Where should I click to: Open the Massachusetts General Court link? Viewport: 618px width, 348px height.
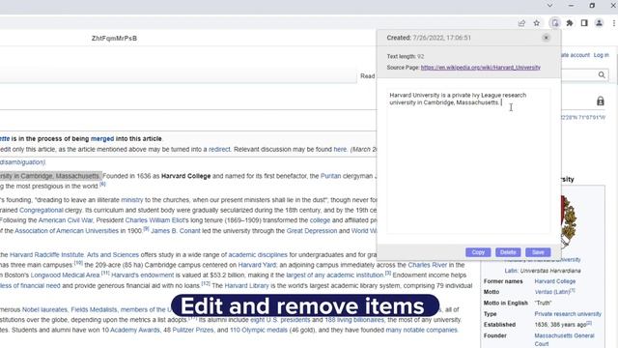point(564,339)
